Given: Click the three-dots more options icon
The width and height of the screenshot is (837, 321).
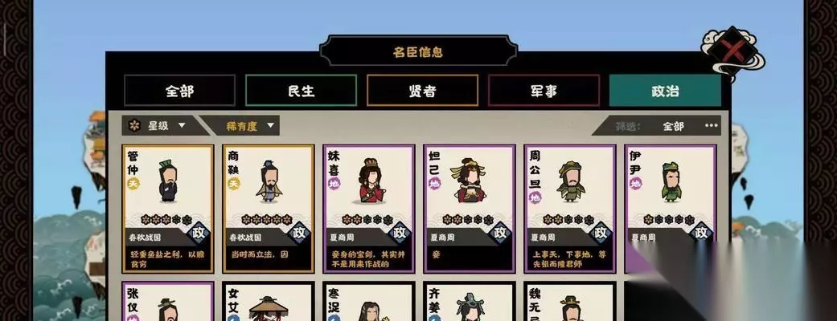Looking at the screenshot, I should (x=712, y=126).
